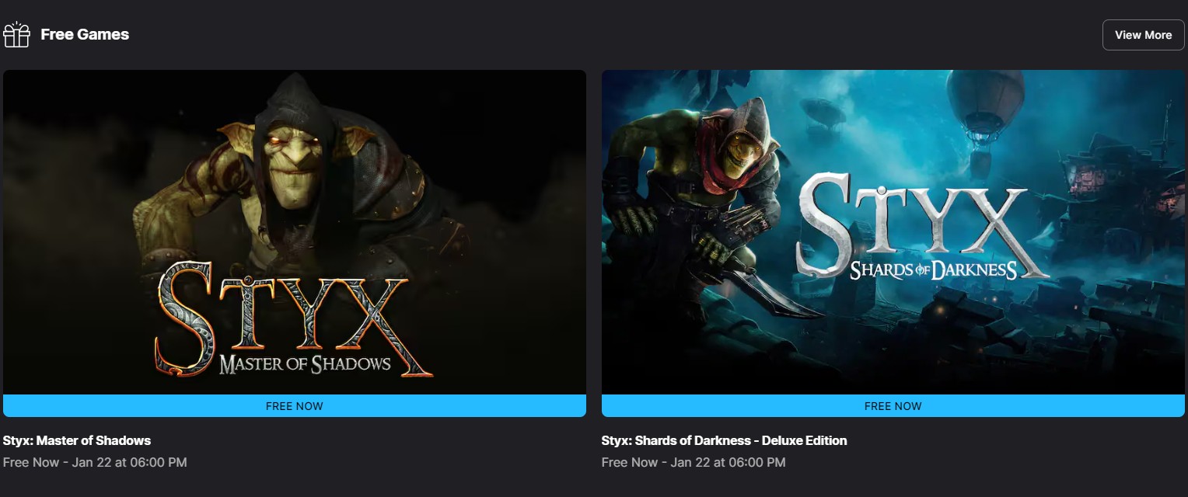Click the View More button
This screenshot has height=497, width=1188.
[1143, 35]
